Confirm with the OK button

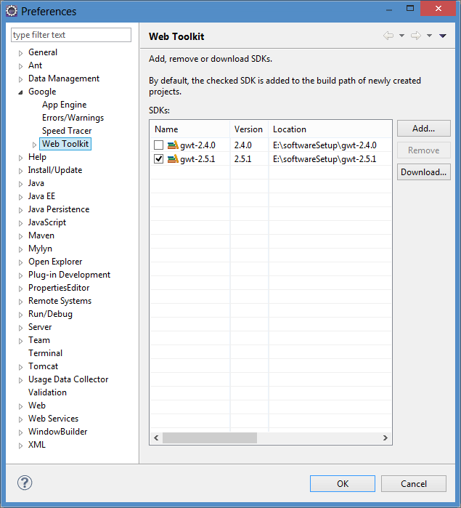343,483
